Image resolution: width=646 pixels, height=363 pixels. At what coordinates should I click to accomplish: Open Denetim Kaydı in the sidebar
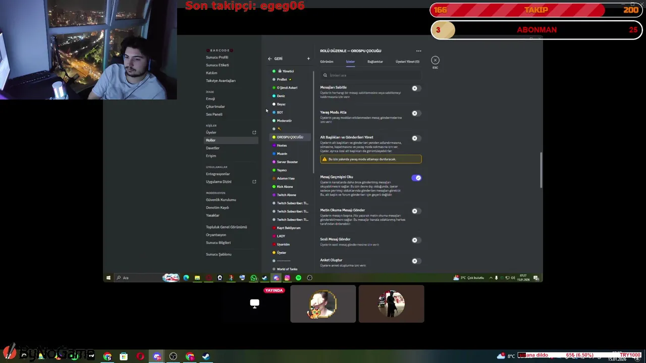pyautogui.click(x=218, y=208)
